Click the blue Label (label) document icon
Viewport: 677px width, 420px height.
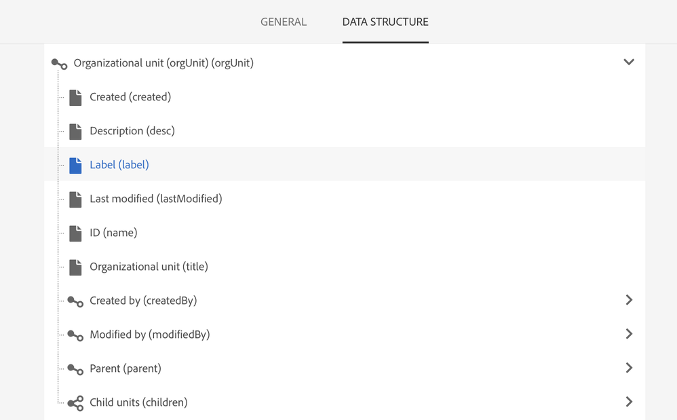75,165
